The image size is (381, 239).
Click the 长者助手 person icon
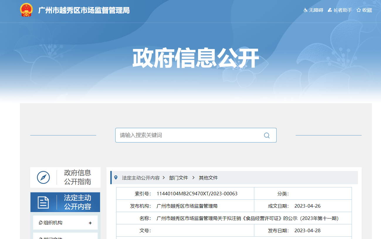[x=330, y=10]
